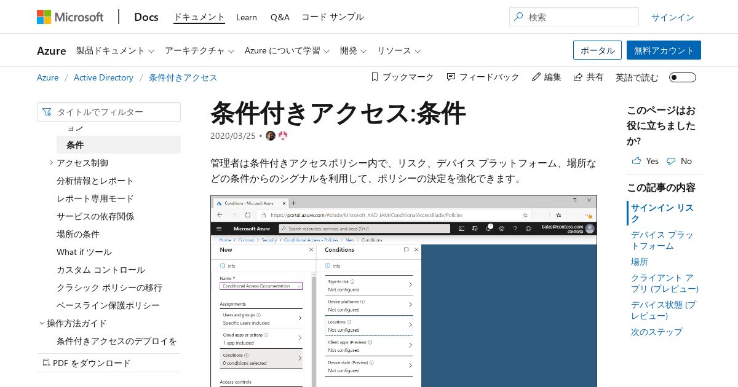Collapse the 操作方法ガイド section
The image size is (738, 387).
click(42, 323)
